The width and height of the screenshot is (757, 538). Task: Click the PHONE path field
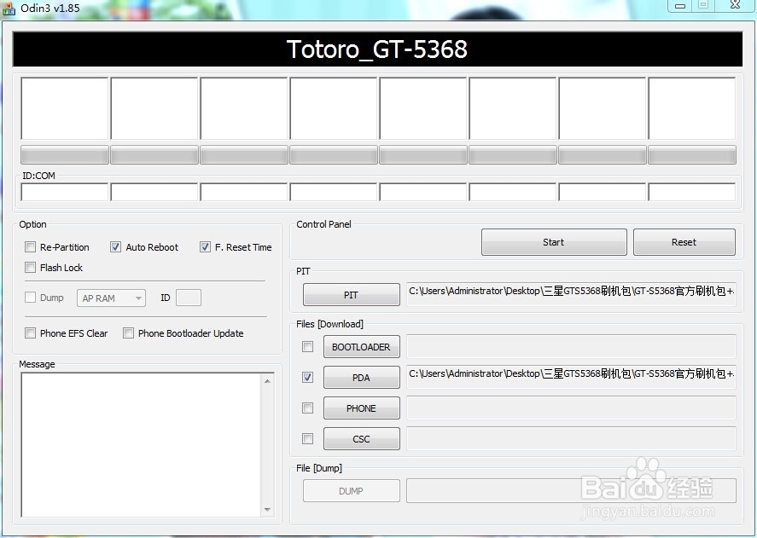571,408
